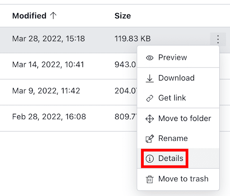Sort by the Size column header
This screenshot has width=230, height=196.
[123, 16]
